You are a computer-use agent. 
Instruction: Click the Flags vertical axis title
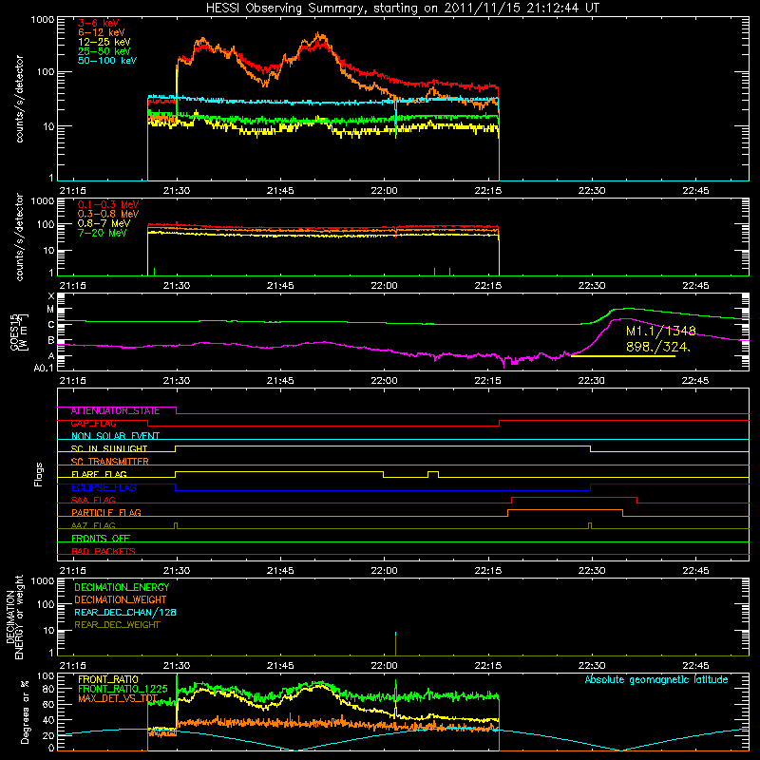click(x=39, y=474)
